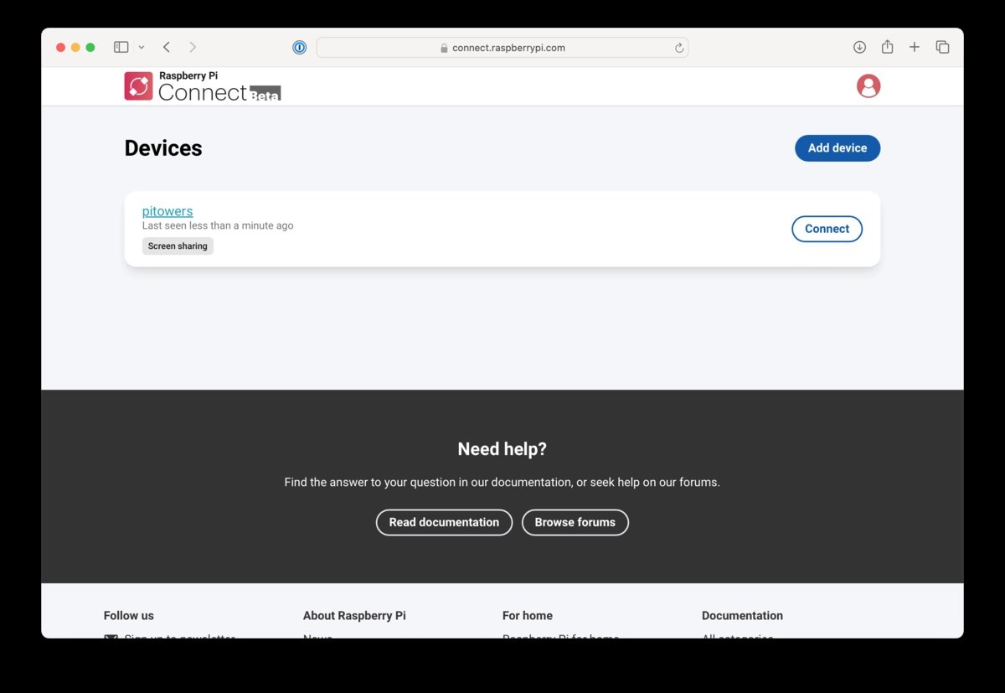
Task: Click the 1Password extension icon
Action: coord(299,47)
